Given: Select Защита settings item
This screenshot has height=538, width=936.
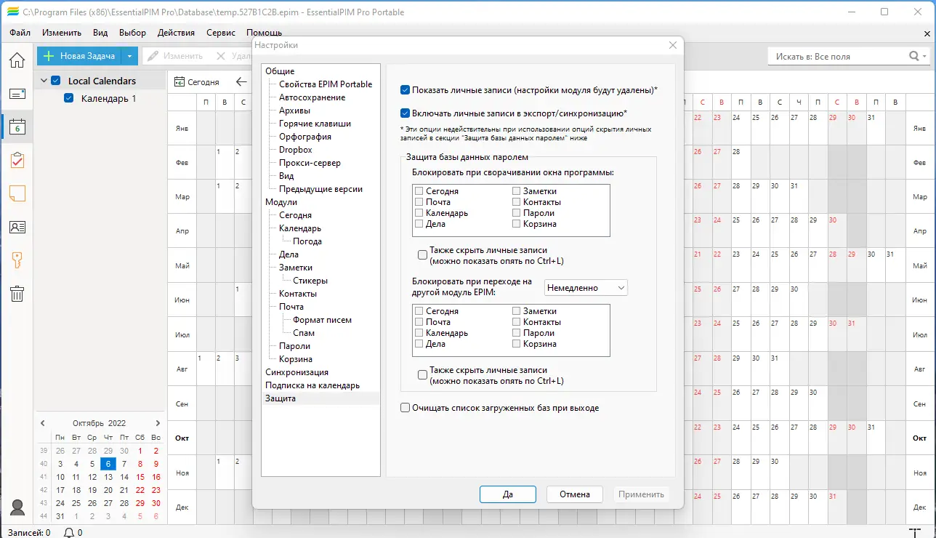Looking at the screenshot, I should click(x=281, y=398).
